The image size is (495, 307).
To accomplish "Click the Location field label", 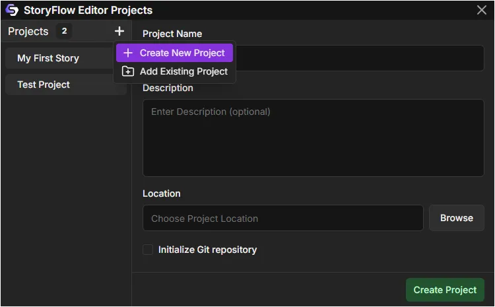I will pyautogui.click(x=162, y=193).
